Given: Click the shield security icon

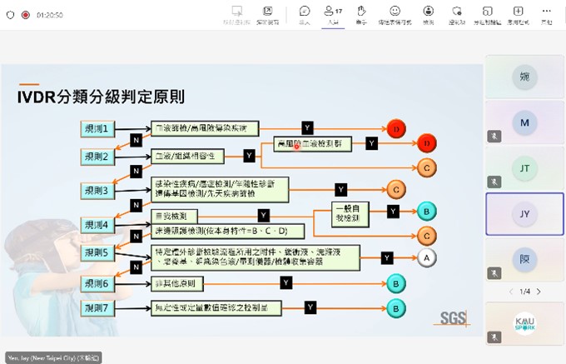Looking at the screenshot, I should tap(10, 15).
